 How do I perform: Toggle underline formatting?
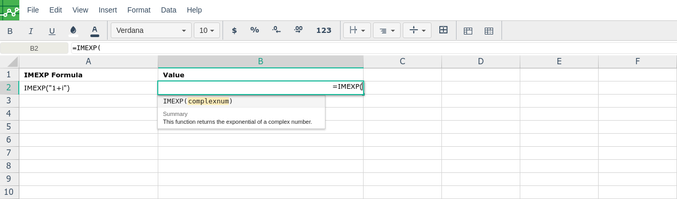click(x=52, y=31)
